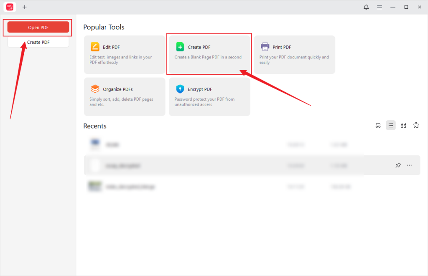This screenshot has width=428, height=276.
Task: Open more options for the highlighted recent file
Action: click(409, 165)
